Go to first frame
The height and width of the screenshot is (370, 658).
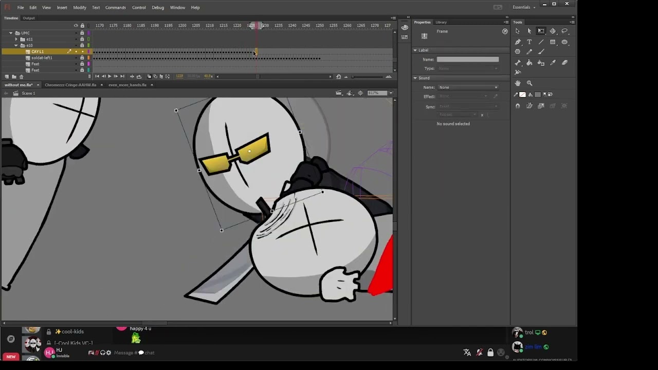[97, 77]
